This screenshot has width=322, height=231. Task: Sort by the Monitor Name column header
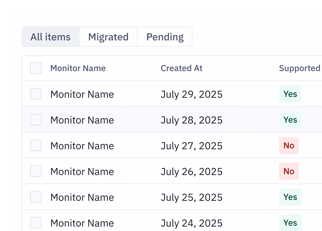point(78,68)
